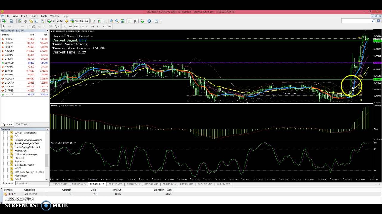The height and width of the screenshot is (214, 382).
Task: Switch chart to line chart style
Action: click(x=105, y=21)
